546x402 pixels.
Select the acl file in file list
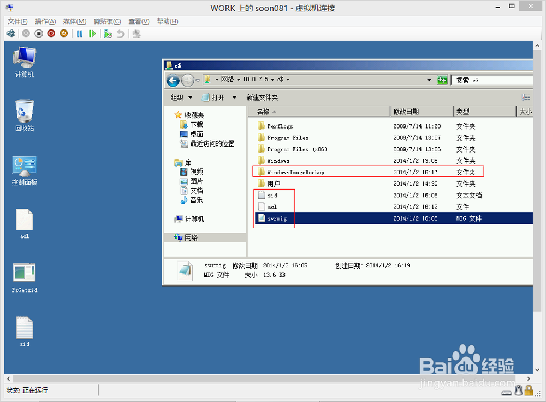click(268, 207)
